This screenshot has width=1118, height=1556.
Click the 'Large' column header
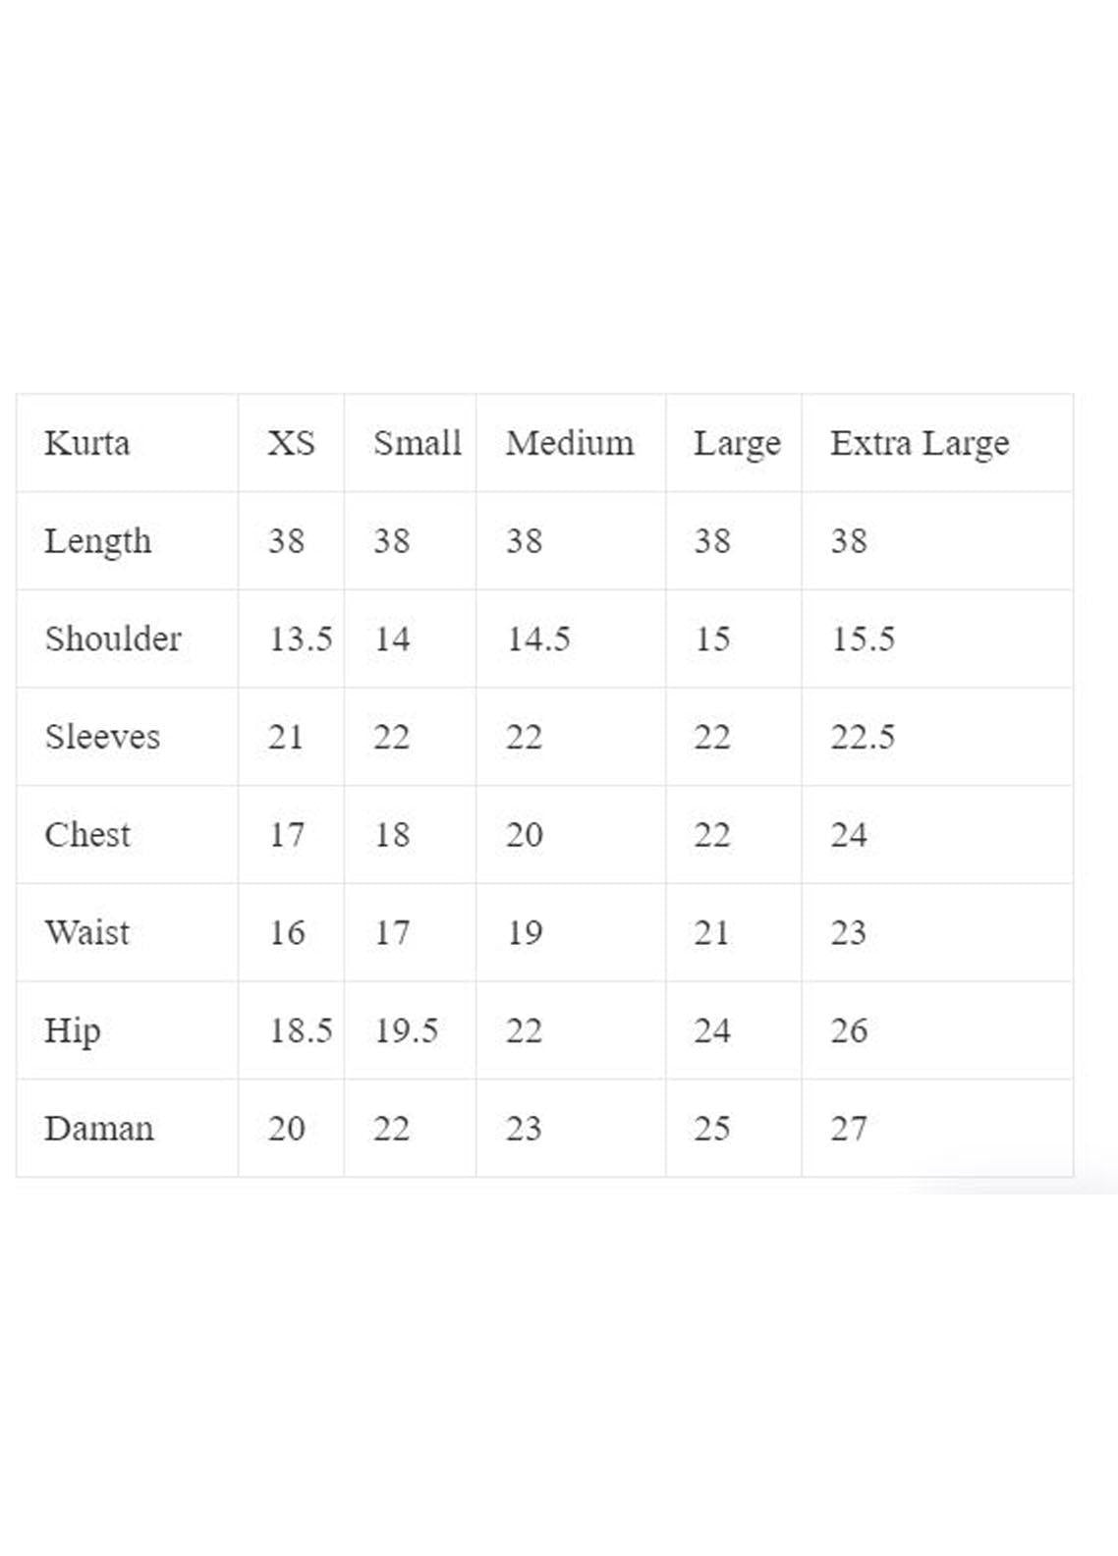pos(737,443)
